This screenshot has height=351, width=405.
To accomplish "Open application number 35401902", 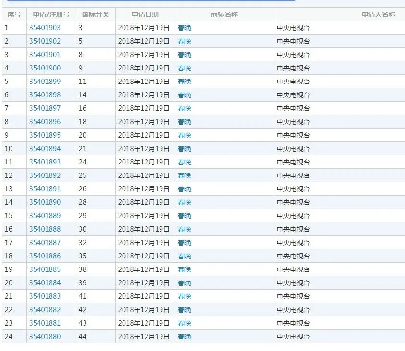I will tap(45, 41).
